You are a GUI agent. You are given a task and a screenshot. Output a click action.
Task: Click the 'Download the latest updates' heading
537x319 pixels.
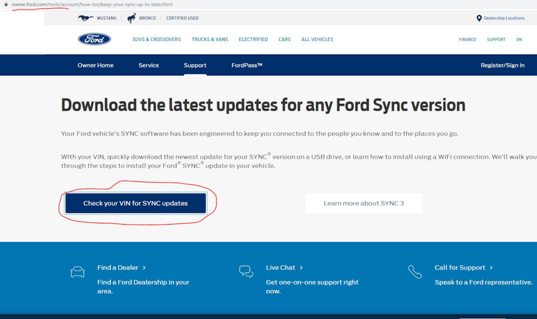(x=263, y=105)
